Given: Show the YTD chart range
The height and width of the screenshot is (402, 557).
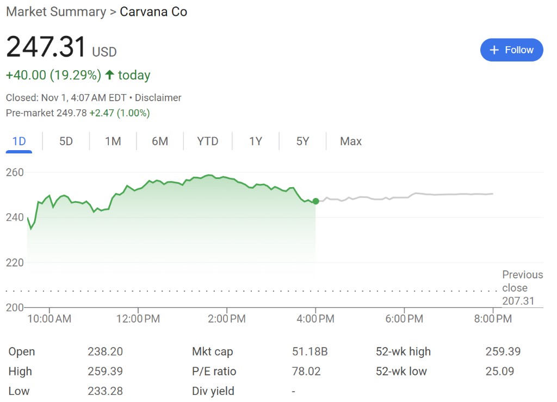Looking at the screenshot, I should [x=208, y=141].
